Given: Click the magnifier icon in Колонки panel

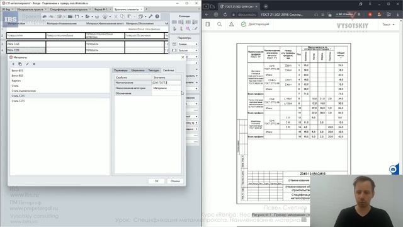Looking at the screenshot, I should coord(188,29).
